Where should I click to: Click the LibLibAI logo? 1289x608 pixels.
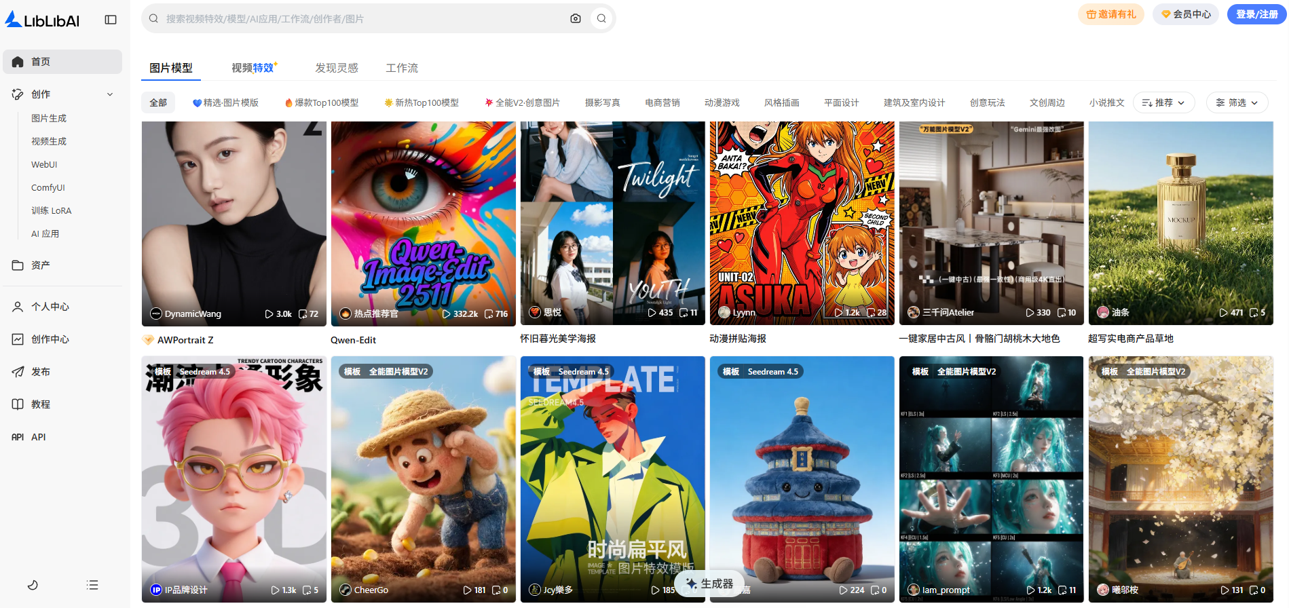42,20
